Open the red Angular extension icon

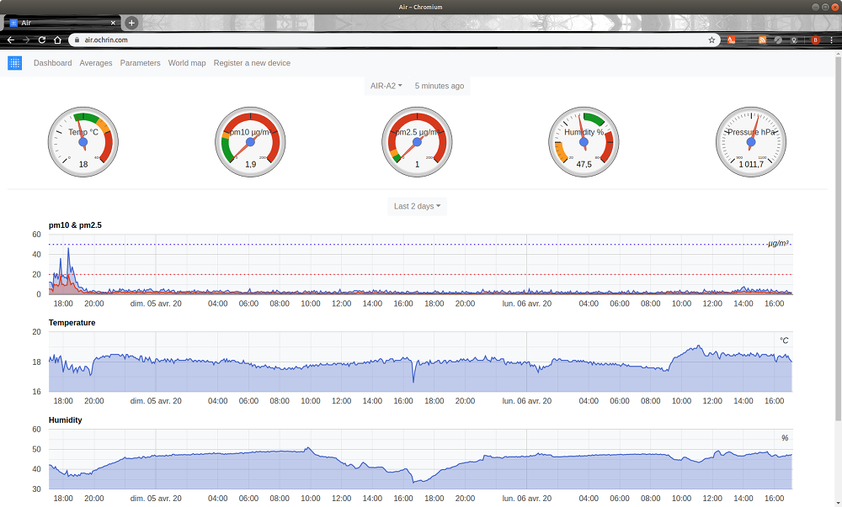point(731,40)
